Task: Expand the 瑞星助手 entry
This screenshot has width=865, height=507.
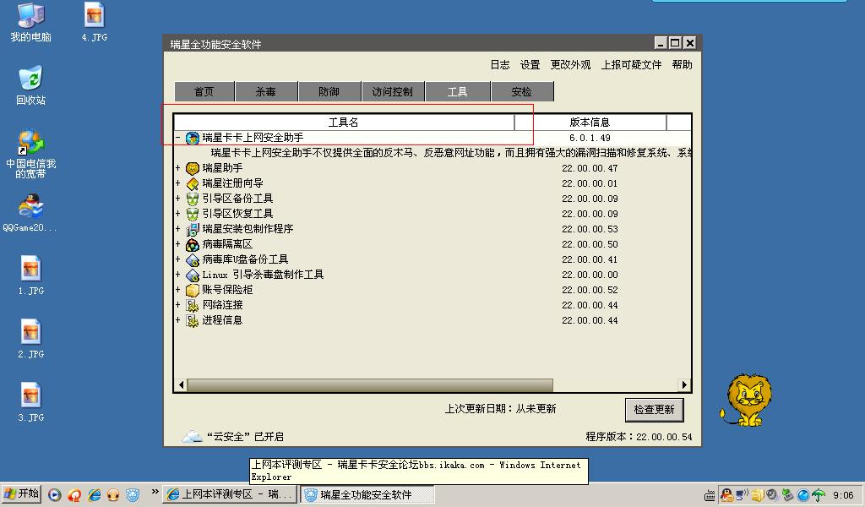Action: 177,167
